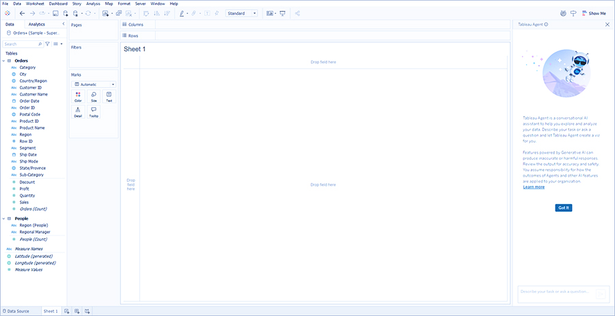Screen dimensions: 615x316
Task: Select the Category field
Action: pyautogui.click(x=27, y=68)
